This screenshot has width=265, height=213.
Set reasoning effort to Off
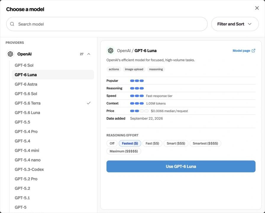point(112,143)
